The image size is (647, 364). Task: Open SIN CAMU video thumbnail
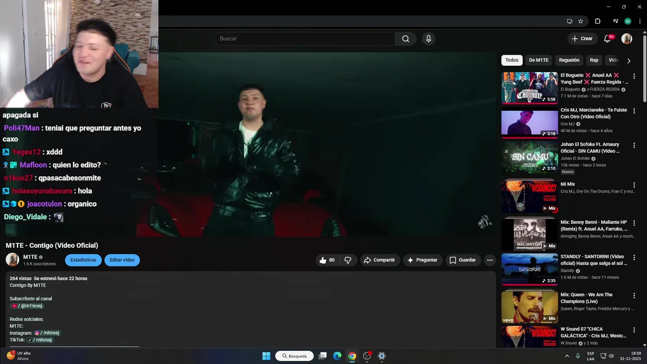pyautogui.click(x=529, y=157)
